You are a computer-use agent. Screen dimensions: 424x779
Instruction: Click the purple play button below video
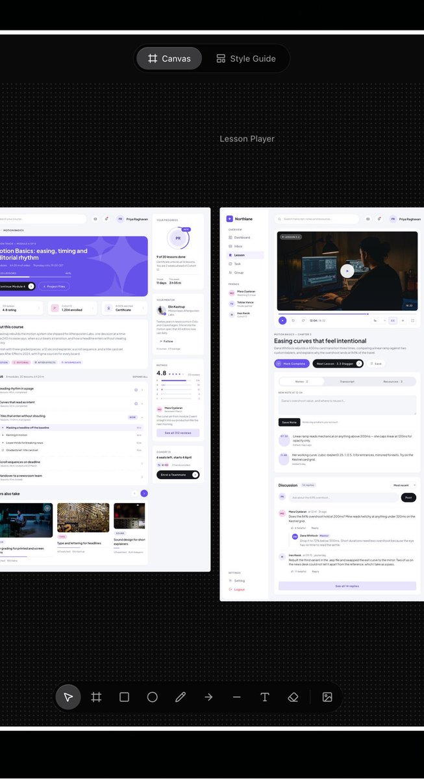[x=282, y=320]
